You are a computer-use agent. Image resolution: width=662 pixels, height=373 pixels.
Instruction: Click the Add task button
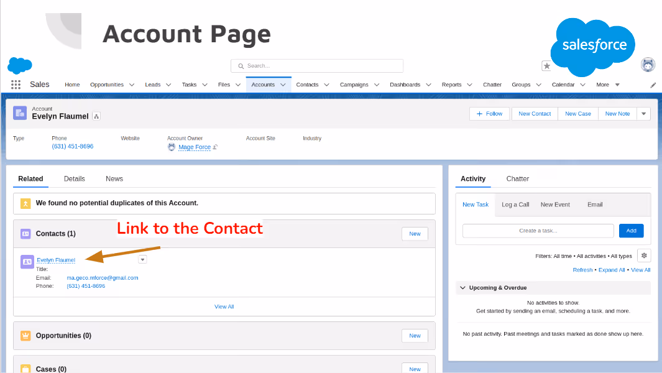631,231
